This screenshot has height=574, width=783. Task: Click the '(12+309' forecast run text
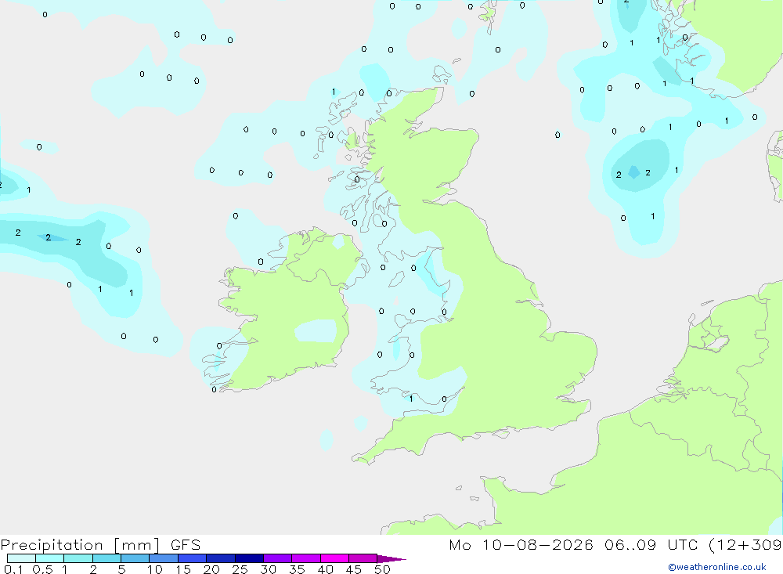(x=745, y=544)
